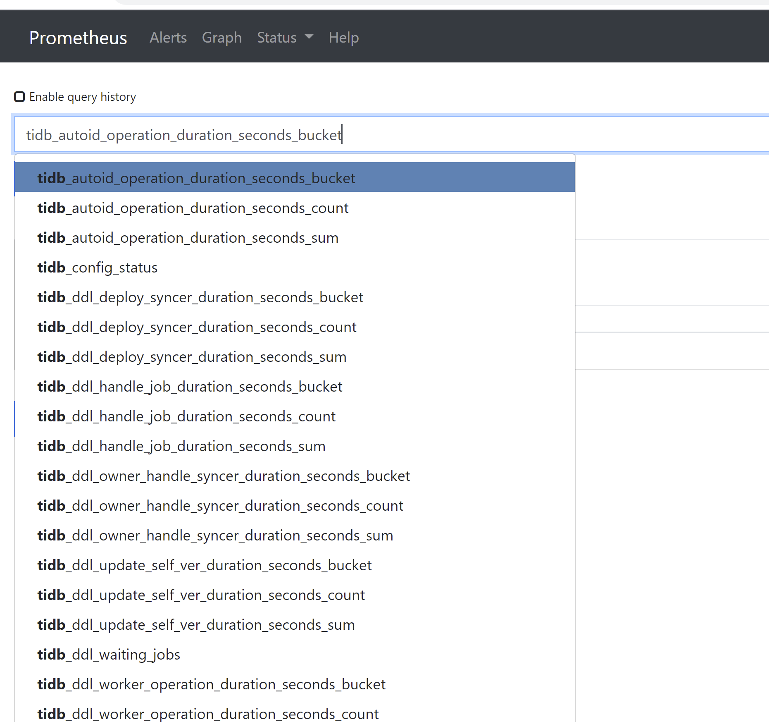Select tidb_ddl_handle_job_duration_seconds_bucket
Screen dimensions: 769x722
(295, 386)
